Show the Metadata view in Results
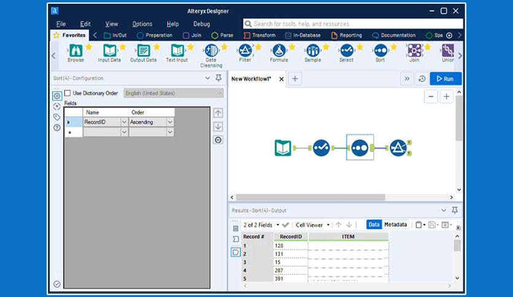 click(x=396, y=225)
